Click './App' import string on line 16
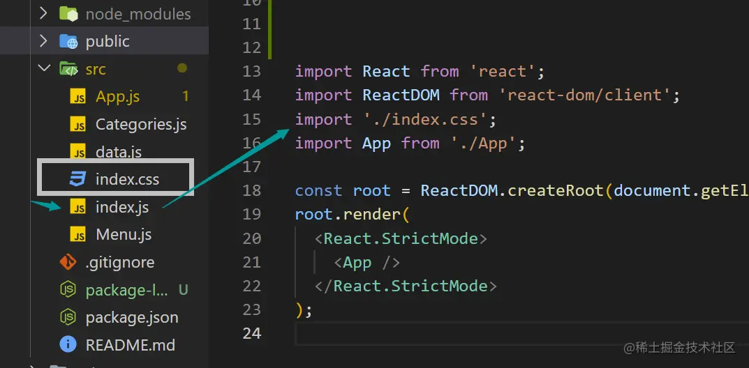Viewport: 749px width, 368px height. [484, 143]
